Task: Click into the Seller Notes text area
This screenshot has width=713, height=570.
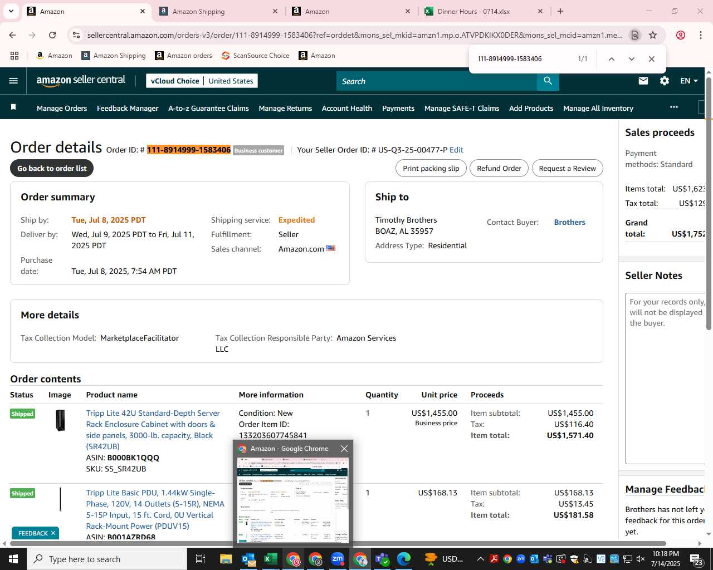Action: (665, 379)
